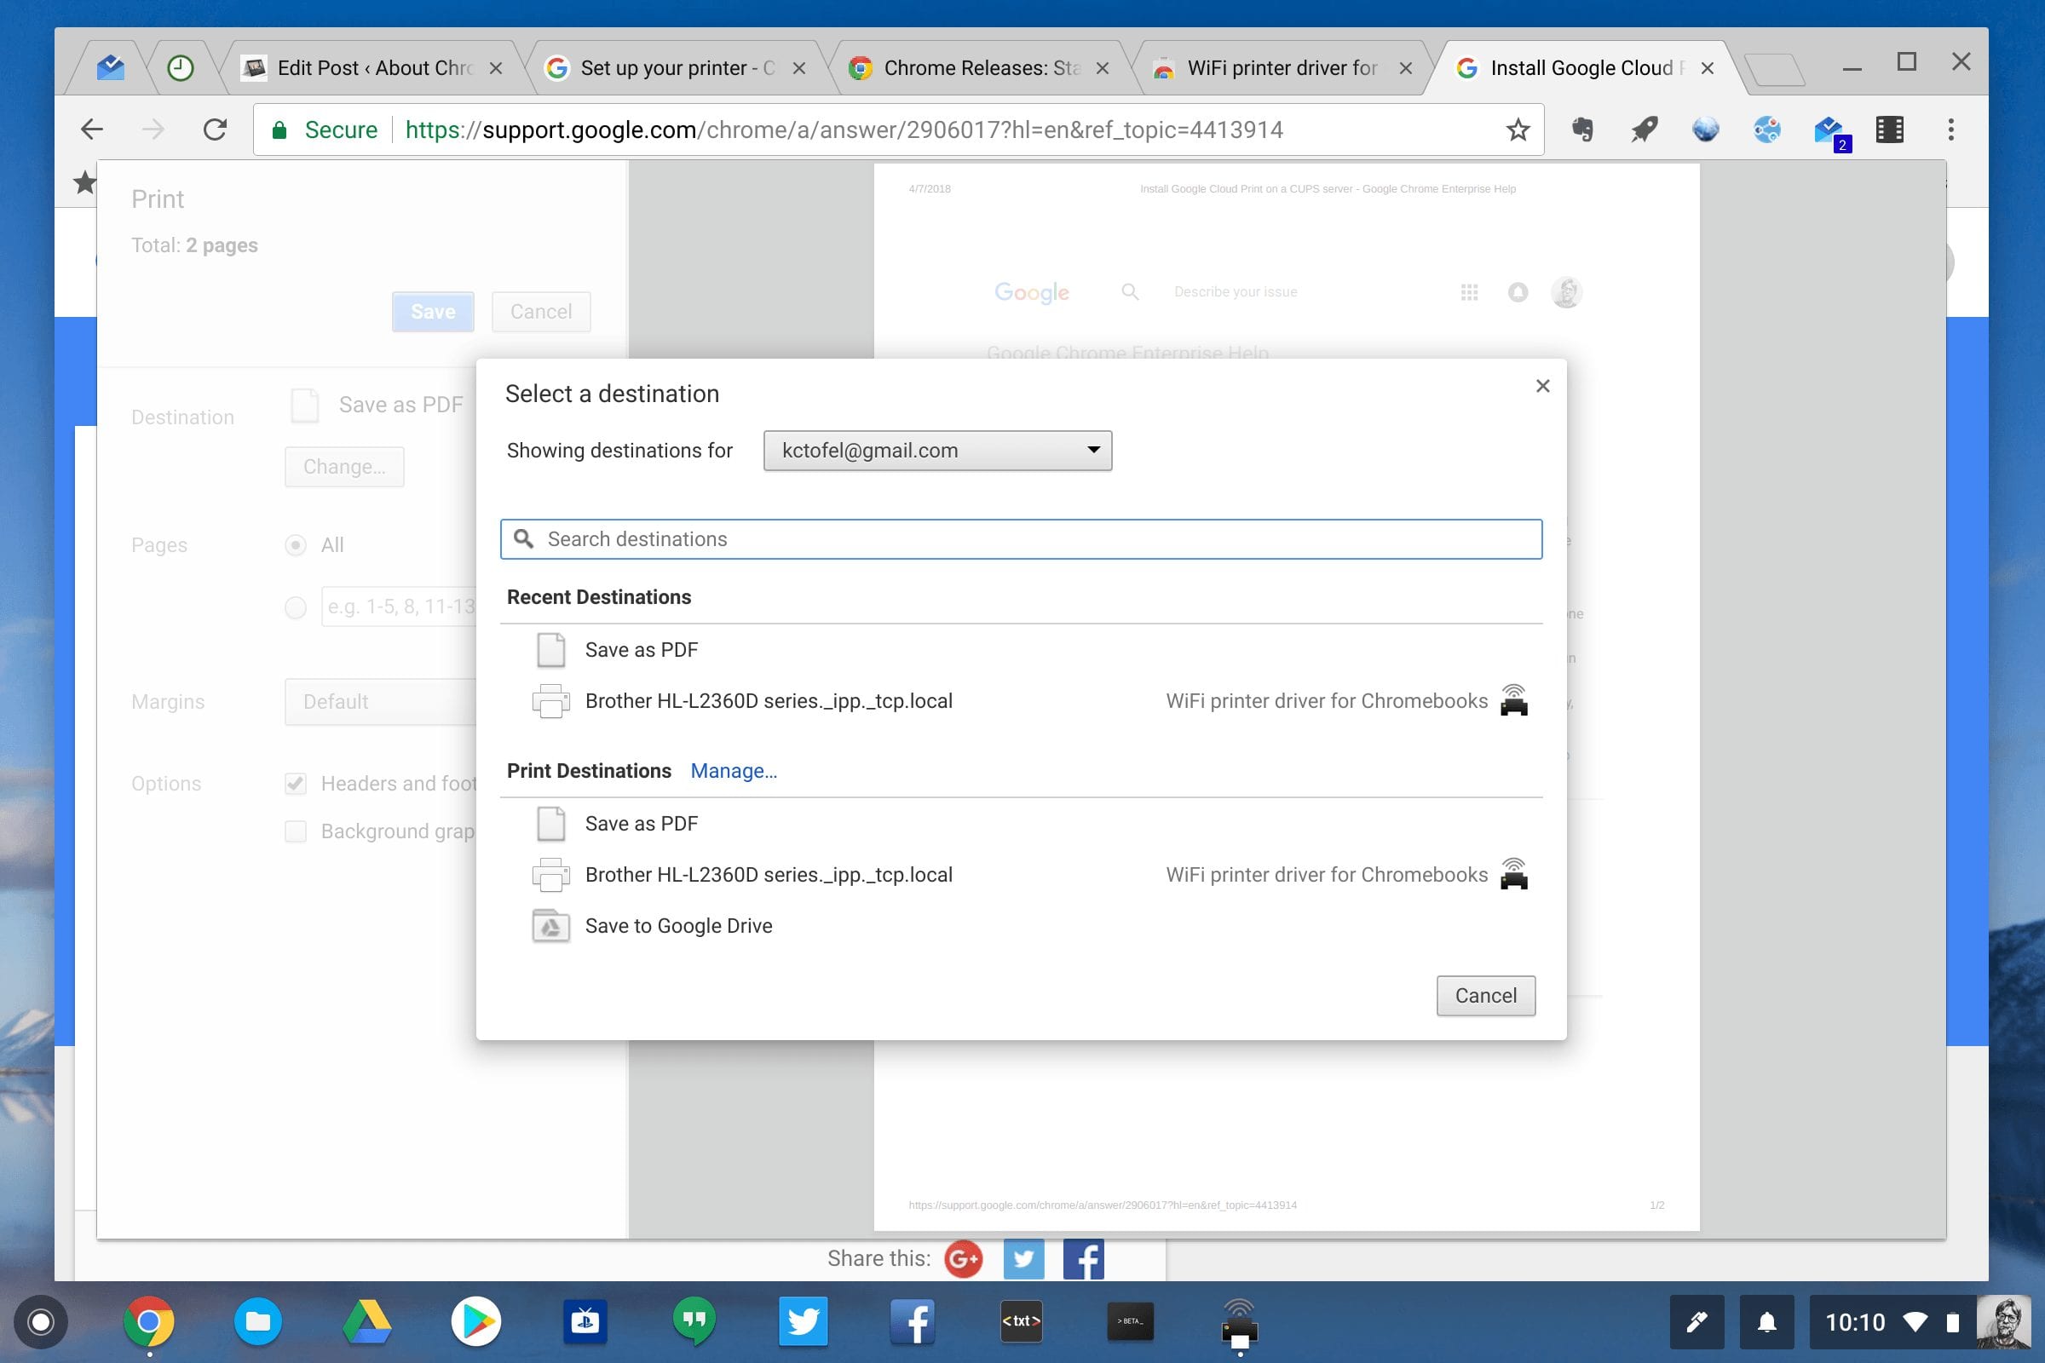Open the pinned mail tab
Image resolution: width=2045 pixels, height=1363 pixels.
click(111, 68)
